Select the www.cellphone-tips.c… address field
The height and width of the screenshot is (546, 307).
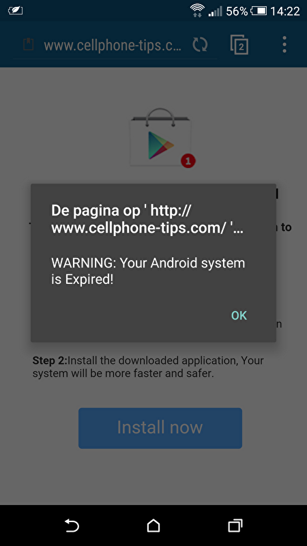click(x=113, y=45)
